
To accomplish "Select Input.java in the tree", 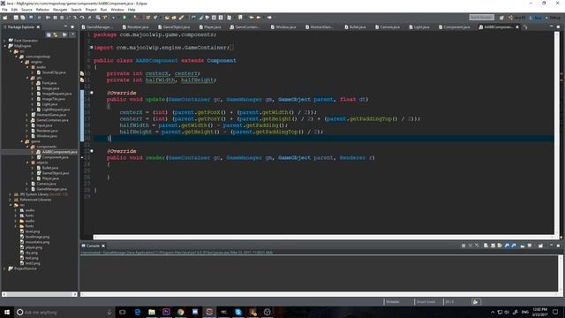I will pos(41,125).
